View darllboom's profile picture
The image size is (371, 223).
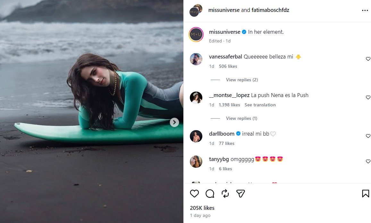click(x=196, y=136)
